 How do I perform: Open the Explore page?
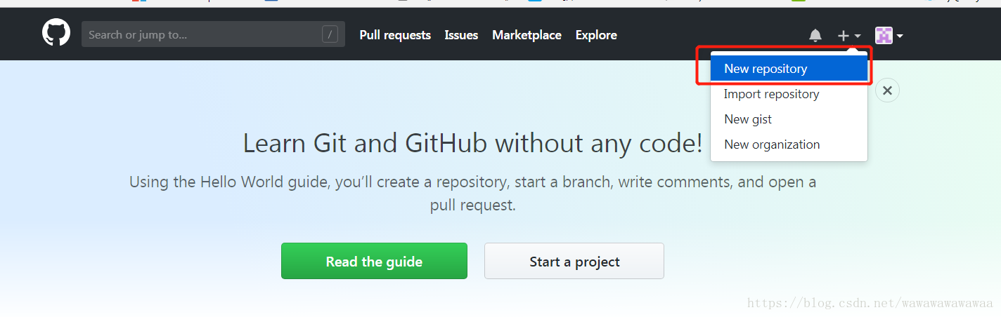coord(596,35)
